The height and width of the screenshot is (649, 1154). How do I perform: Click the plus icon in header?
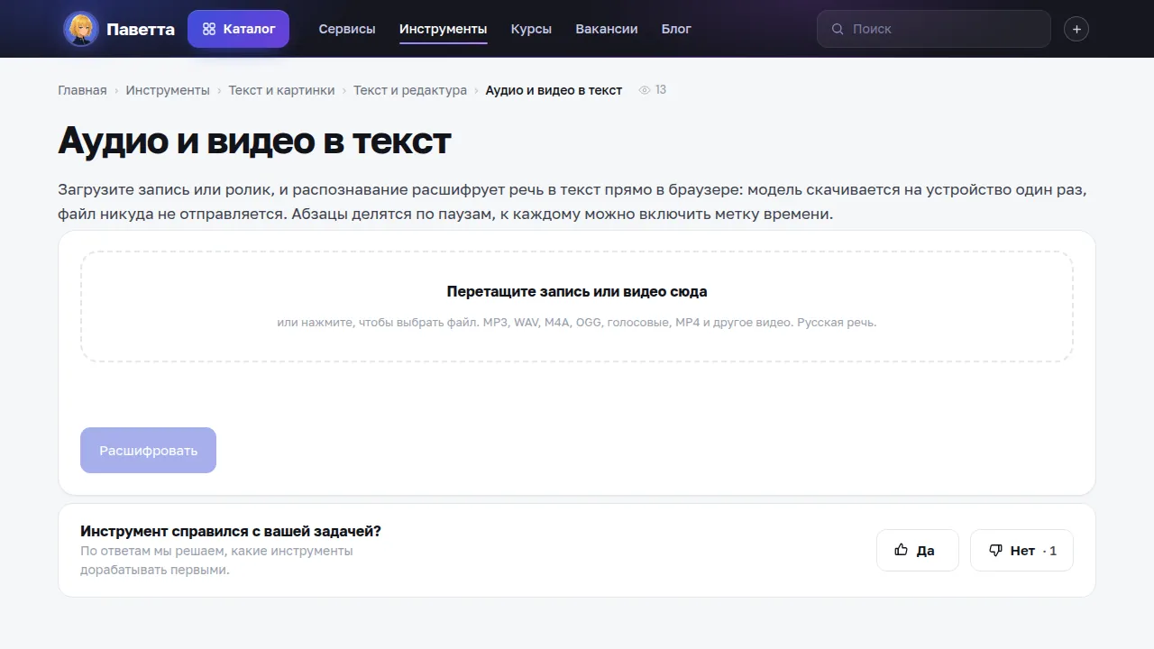click(1076, 29)
